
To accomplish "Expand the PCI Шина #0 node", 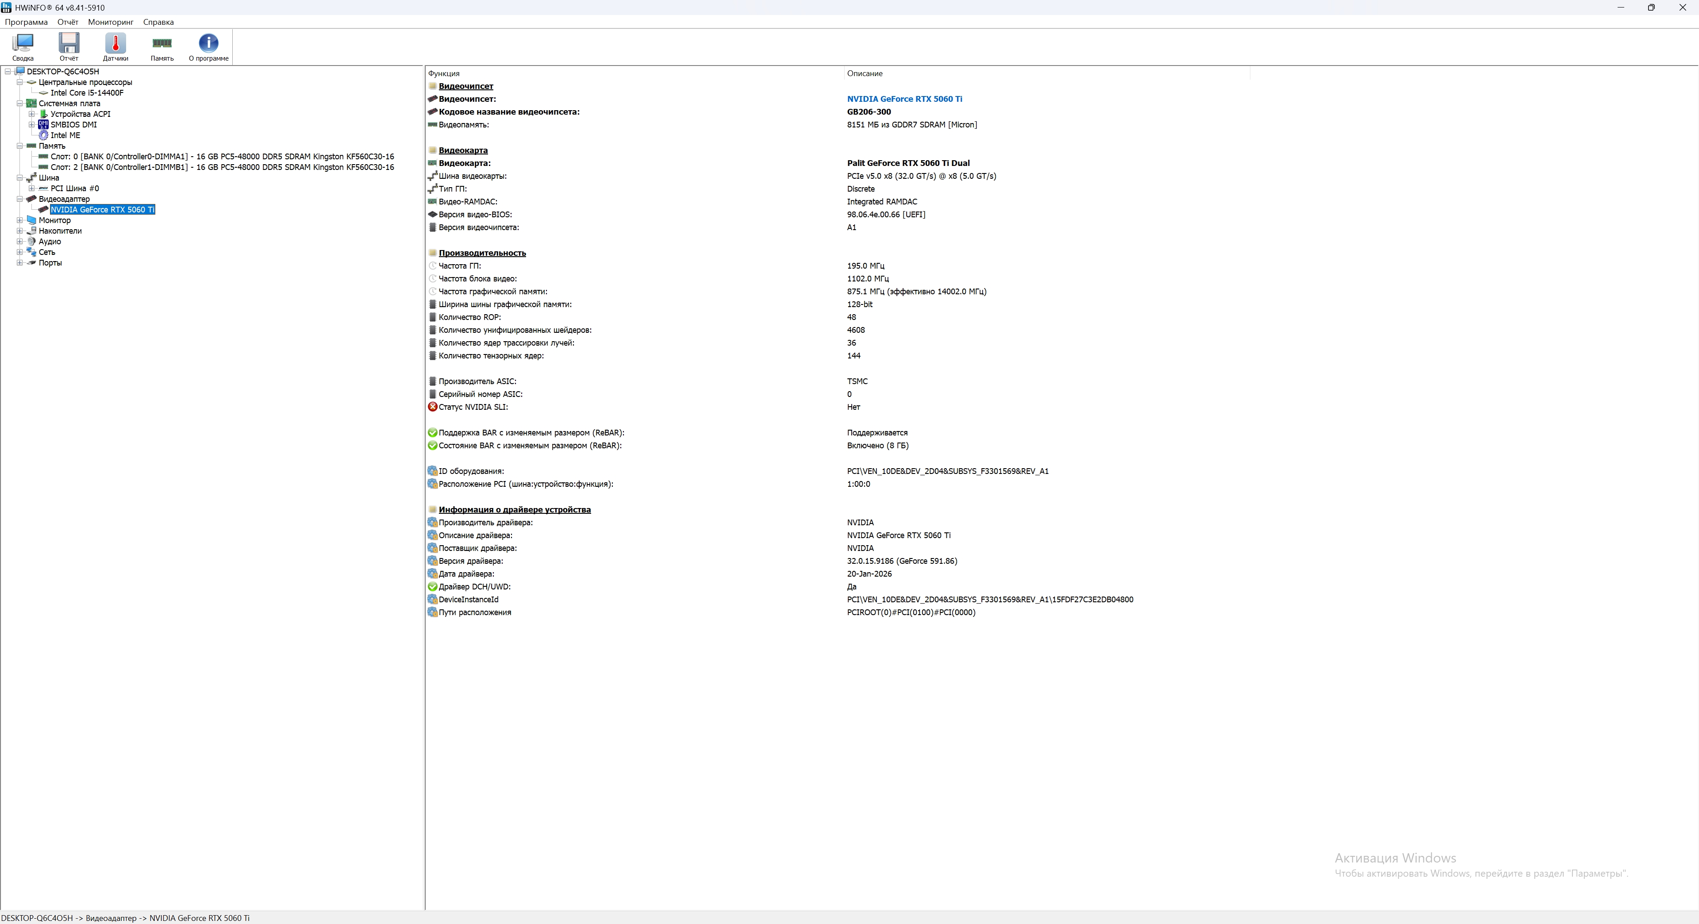I will point(32,189).
